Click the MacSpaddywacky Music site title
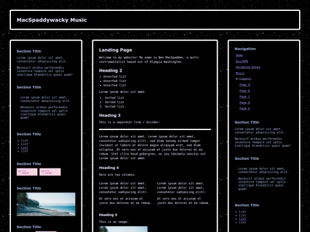The width and height of the screenshot is (310, 232). tap(52, 20)
